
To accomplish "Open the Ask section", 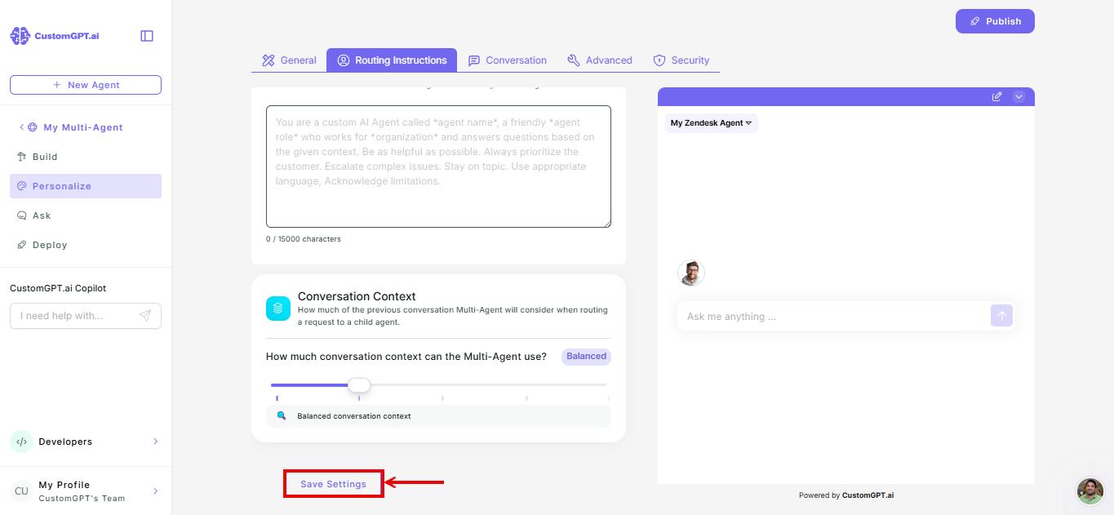I will (x=86, y=215).
